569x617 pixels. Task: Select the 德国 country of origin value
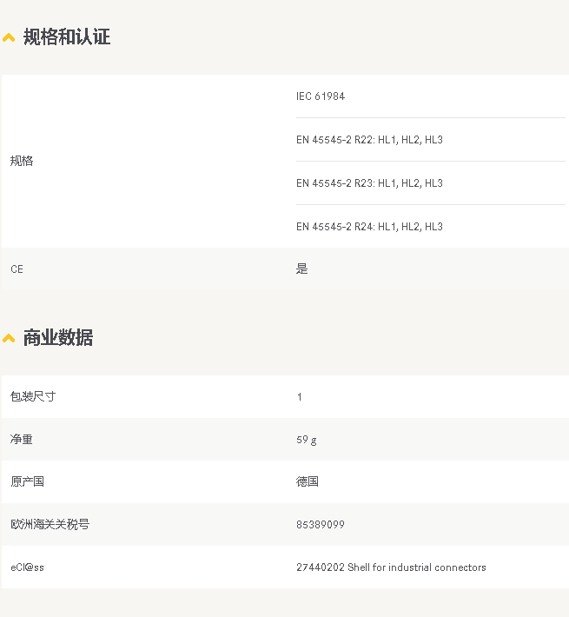(x=308, y=481)
